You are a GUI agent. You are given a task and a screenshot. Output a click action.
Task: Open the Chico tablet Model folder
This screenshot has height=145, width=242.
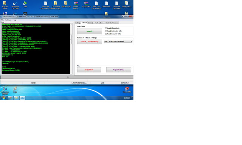(56, 5)
